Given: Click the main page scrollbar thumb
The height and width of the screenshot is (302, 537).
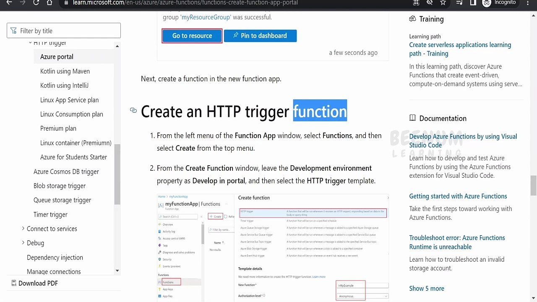Looking at the screenshot, I should [x=534, y=185].
